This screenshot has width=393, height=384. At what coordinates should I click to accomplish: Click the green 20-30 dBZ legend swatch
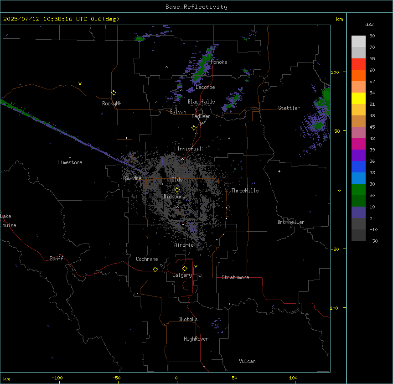point(358,190)
